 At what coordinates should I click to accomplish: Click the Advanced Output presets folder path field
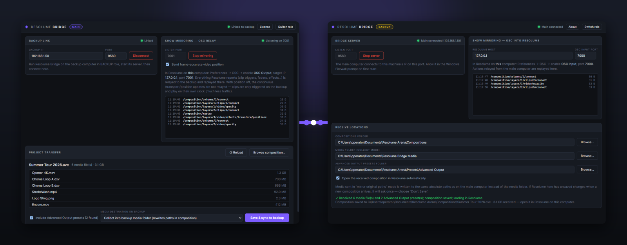coord(455,169)
